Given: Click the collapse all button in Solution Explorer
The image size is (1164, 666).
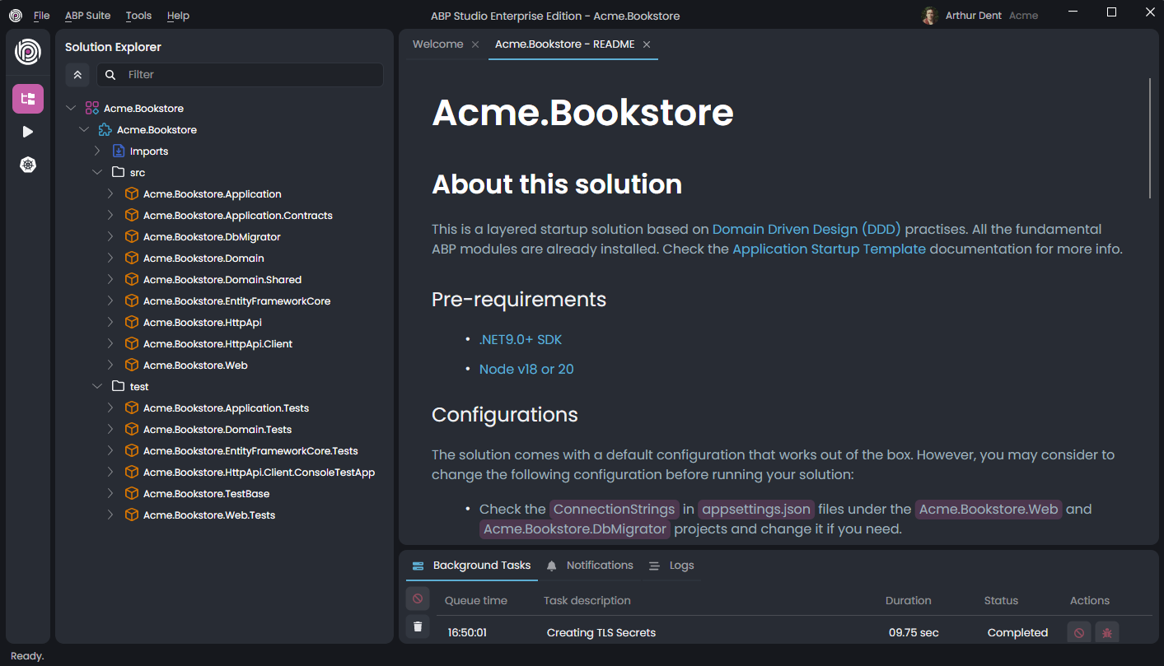Looking at the screenshot, I should 77,75.
